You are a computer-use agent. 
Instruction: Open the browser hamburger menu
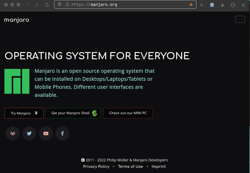(x=243, y=5)
